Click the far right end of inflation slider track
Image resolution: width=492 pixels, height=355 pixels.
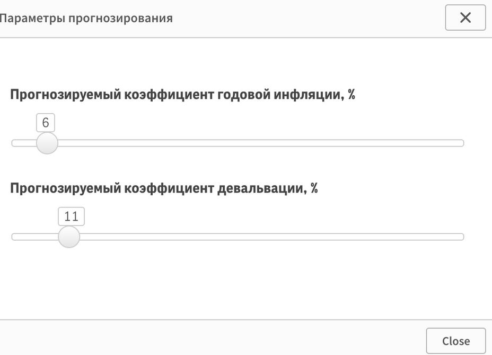point(460,143)
